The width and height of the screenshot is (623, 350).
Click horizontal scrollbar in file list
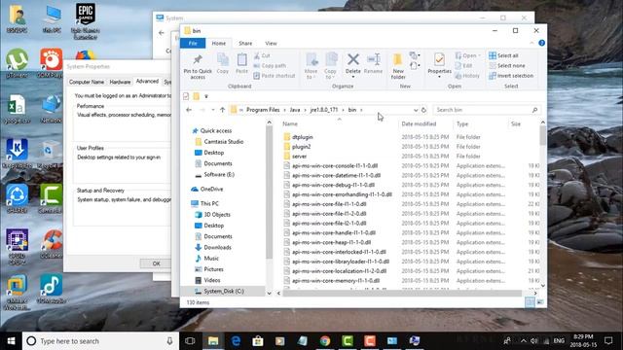(x=402, y=294)
